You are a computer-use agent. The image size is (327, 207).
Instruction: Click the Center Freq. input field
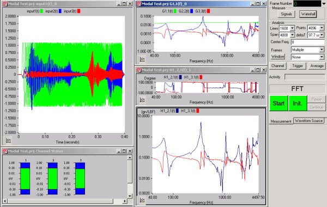[307, 42]
